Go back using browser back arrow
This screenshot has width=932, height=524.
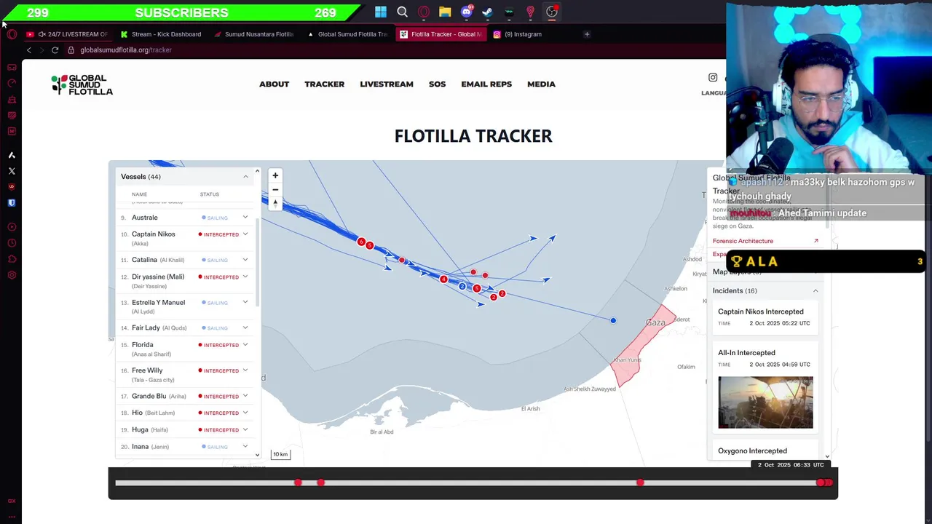point(29,50)
